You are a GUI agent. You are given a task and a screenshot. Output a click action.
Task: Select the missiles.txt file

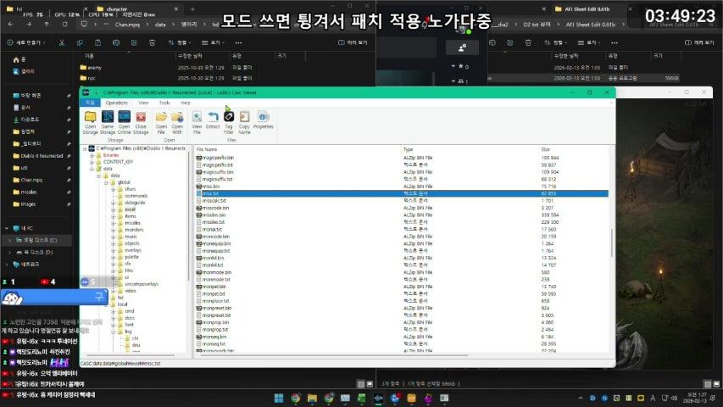point(214,222)
